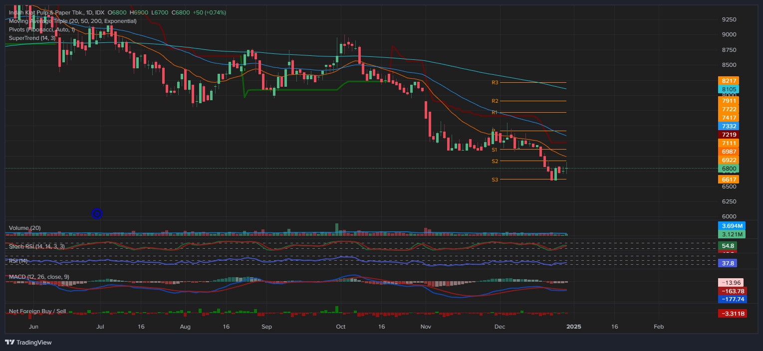Click the RSI (14) indicator label

click(17, 260)
